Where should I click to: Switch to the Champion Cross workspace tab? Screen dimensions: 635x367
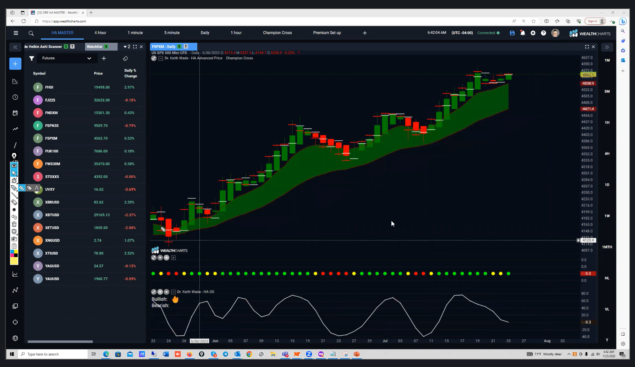(277, 33)
